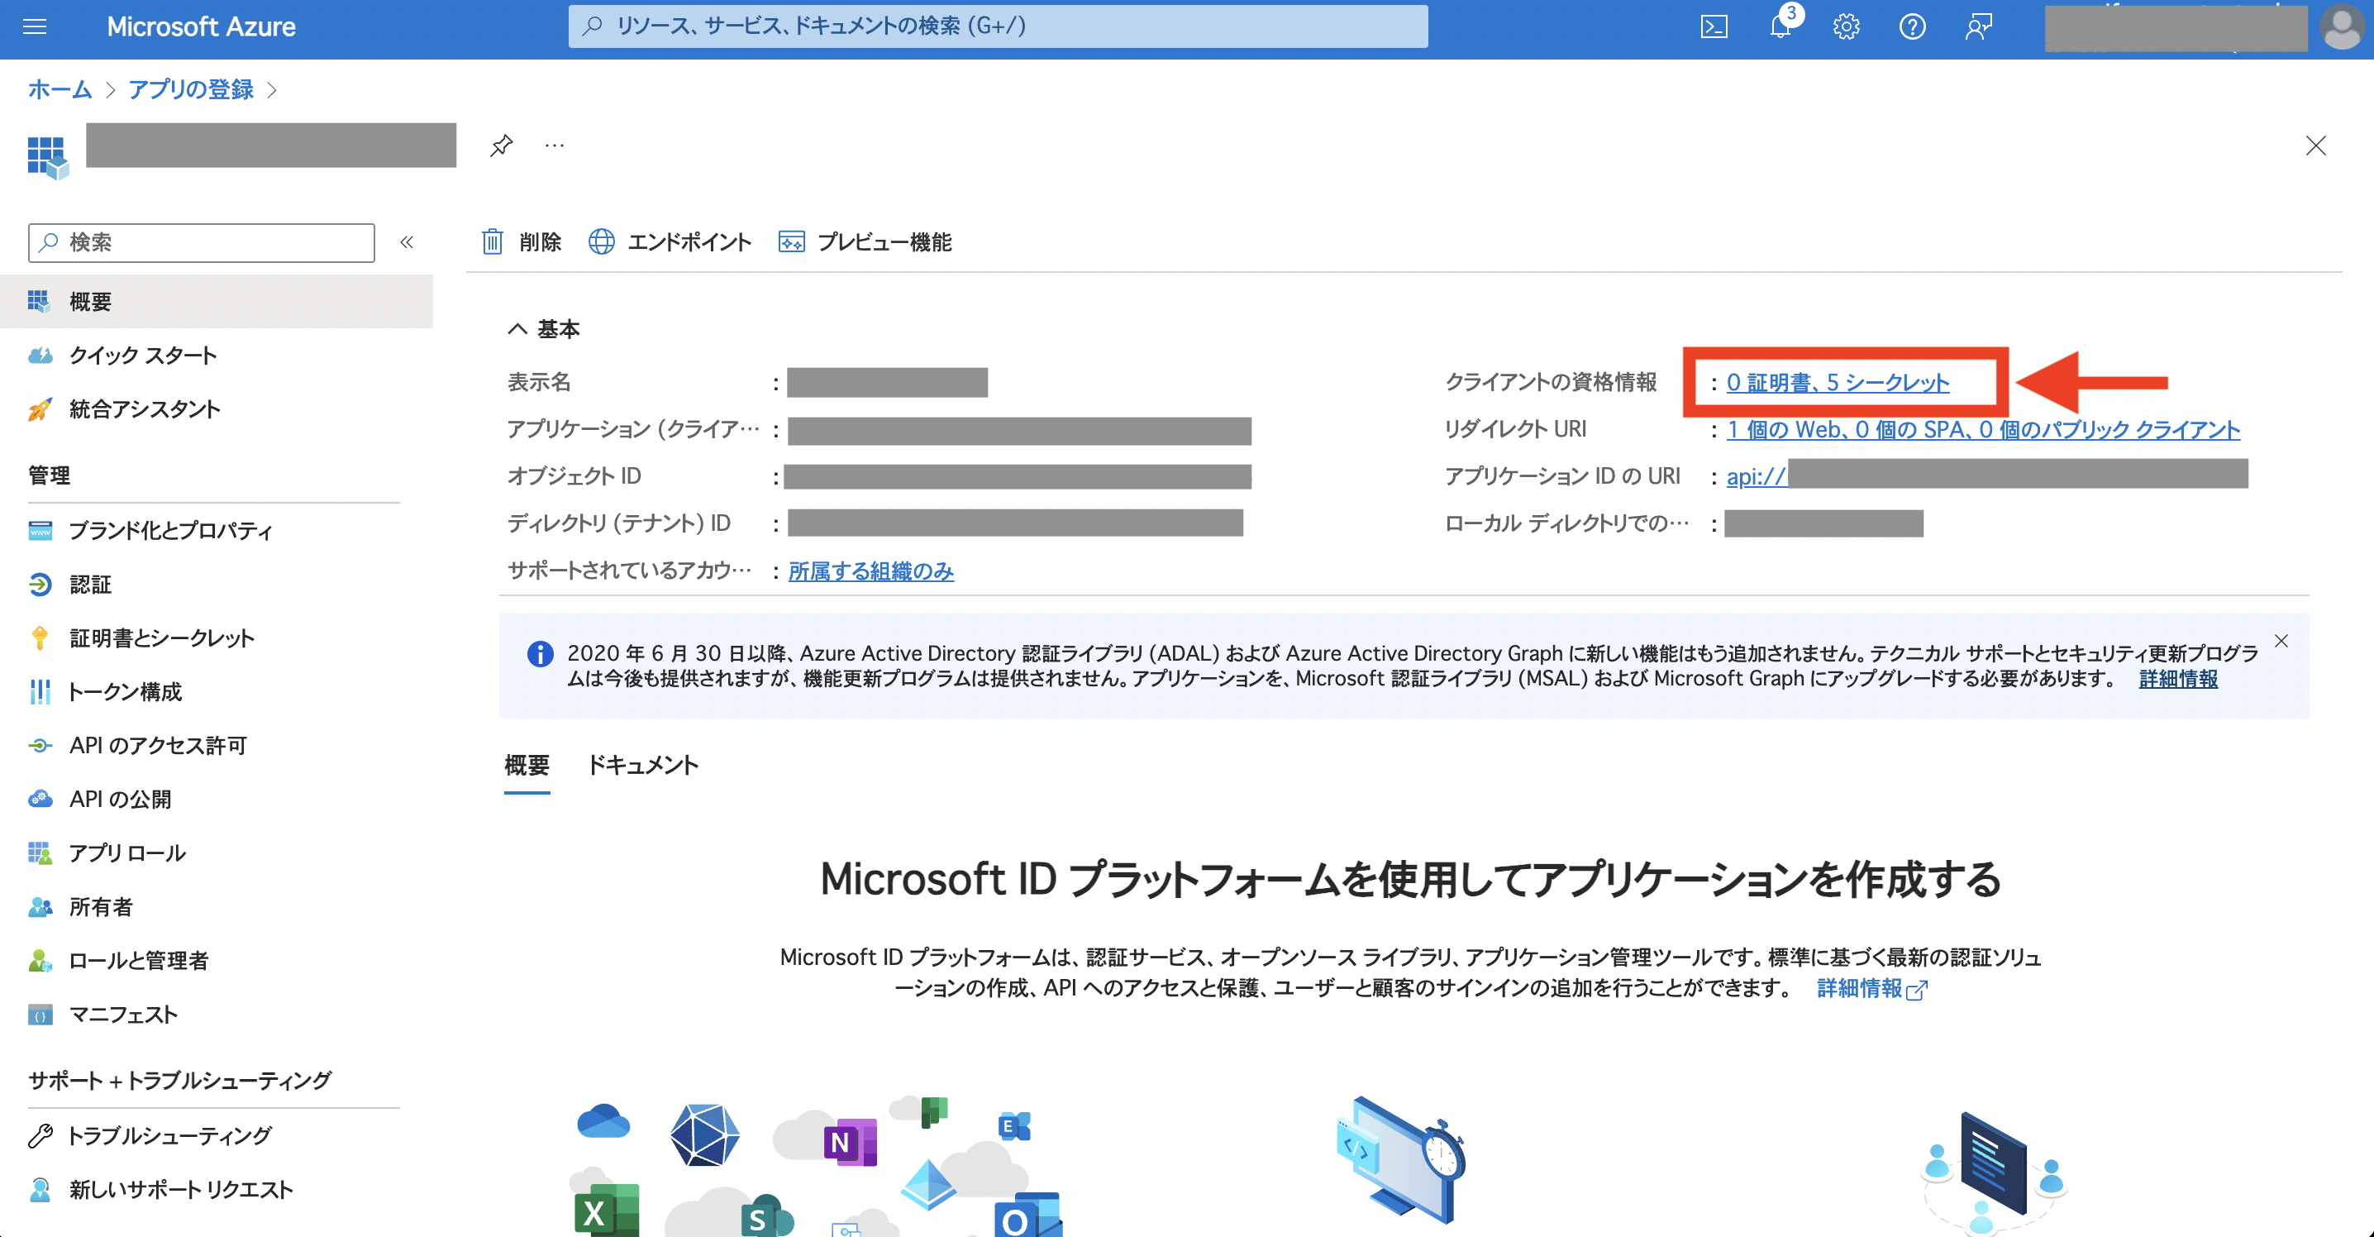Dismiss the ADAL information banner
The height and width of the screenshot is (1237, 2374).
coord(2281,641)
